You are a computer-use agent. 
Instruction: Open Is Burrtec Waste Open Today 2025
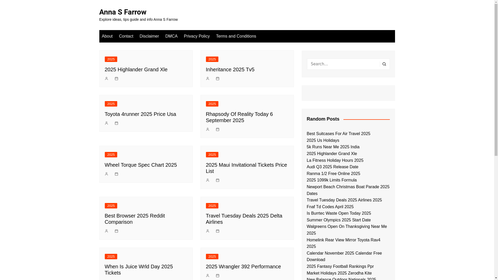[x=339, y=213]
